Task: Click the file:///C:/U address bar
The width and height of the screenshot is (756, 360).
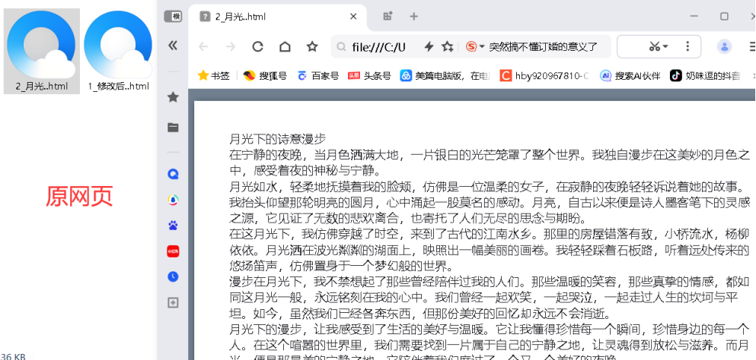Action: [x=378, y=47]
